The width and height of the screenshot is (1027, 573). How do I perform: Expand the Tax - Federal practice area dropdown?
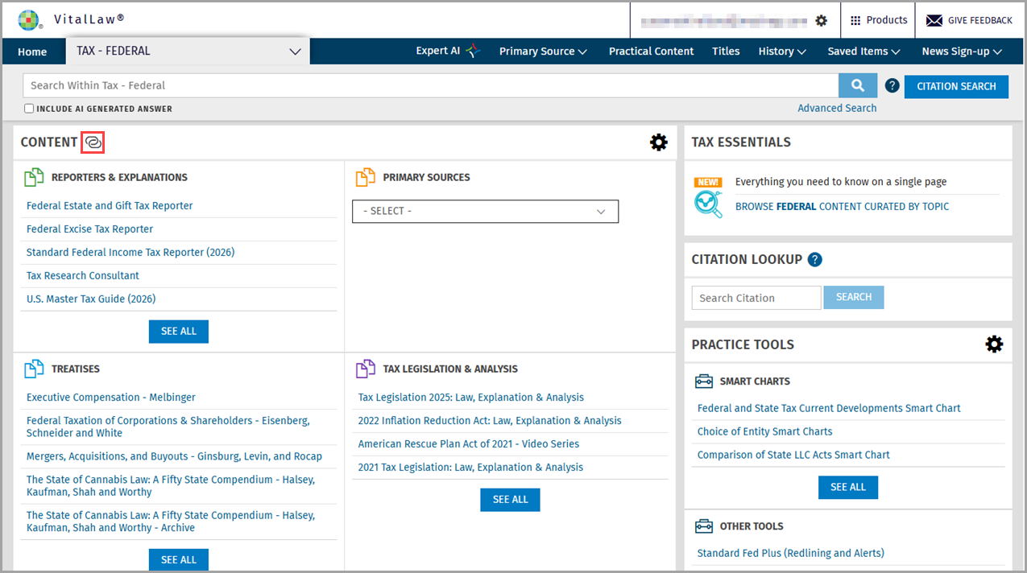pos(188,51)
